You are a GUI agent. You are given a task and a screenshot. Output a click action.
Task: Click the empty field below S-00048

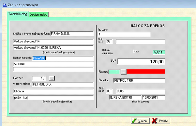tap(53, 70)
